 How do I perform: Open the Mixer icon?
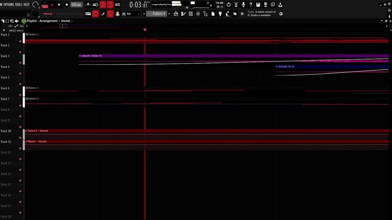pos(198,14)
